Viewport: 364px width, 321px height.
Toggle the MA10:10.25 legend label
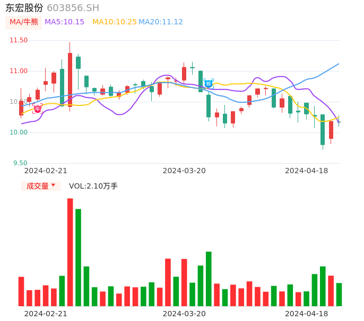coord(114,22)
